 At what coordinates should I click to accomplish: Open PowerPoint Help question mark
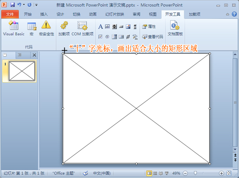tap(234, 14)
